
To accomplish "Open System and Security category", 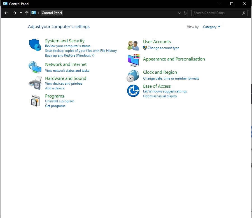I will pos(65,41).
